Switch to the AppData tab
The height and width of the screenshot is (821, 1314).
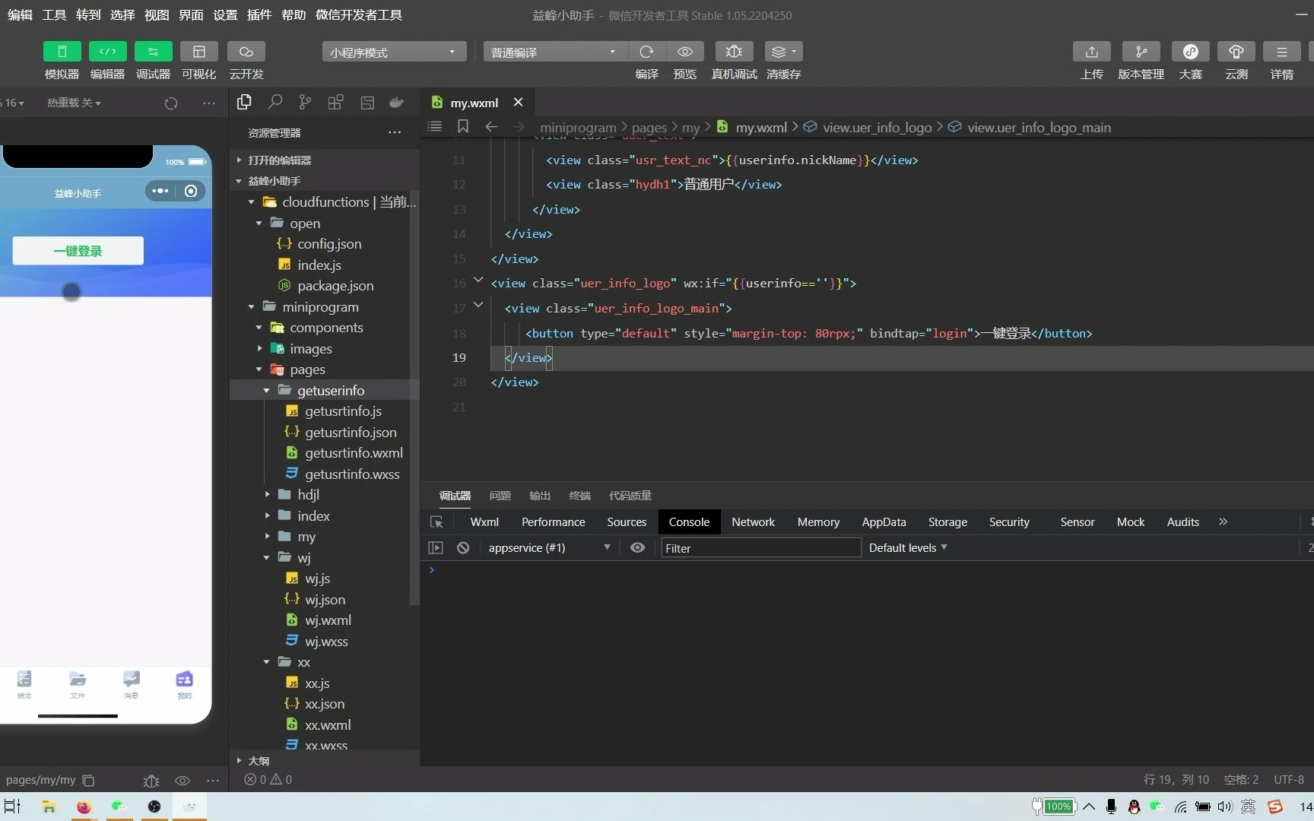[x=884, y=522]
